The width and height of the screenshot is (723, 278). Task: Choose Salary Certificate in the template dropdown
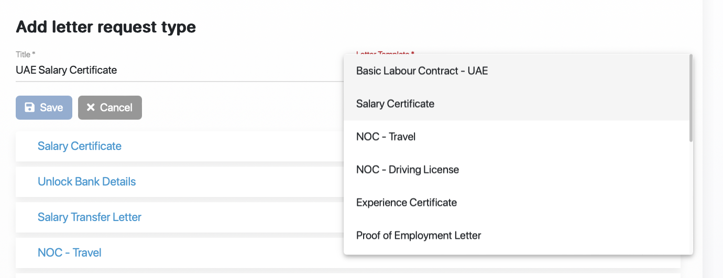395,103
